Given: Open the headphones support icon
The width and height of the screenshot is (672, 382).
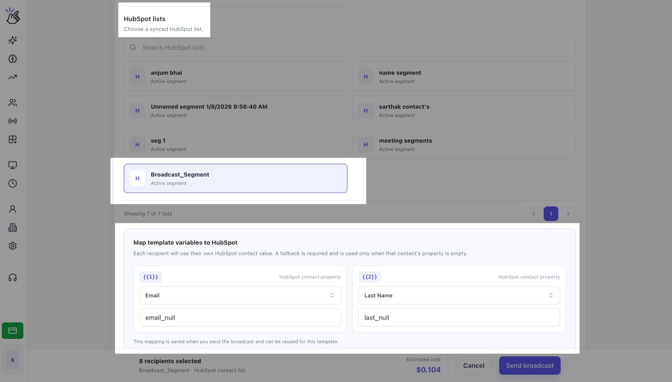Looking at the screenshot, I should tap(13, 277).
